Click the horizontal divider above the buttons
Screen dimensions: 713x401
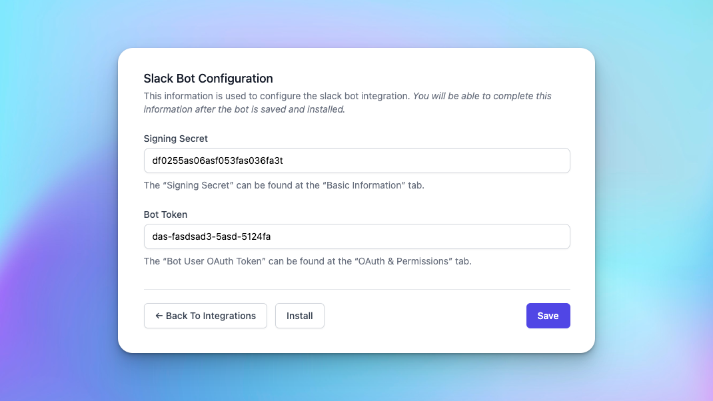tap(357, 289)
